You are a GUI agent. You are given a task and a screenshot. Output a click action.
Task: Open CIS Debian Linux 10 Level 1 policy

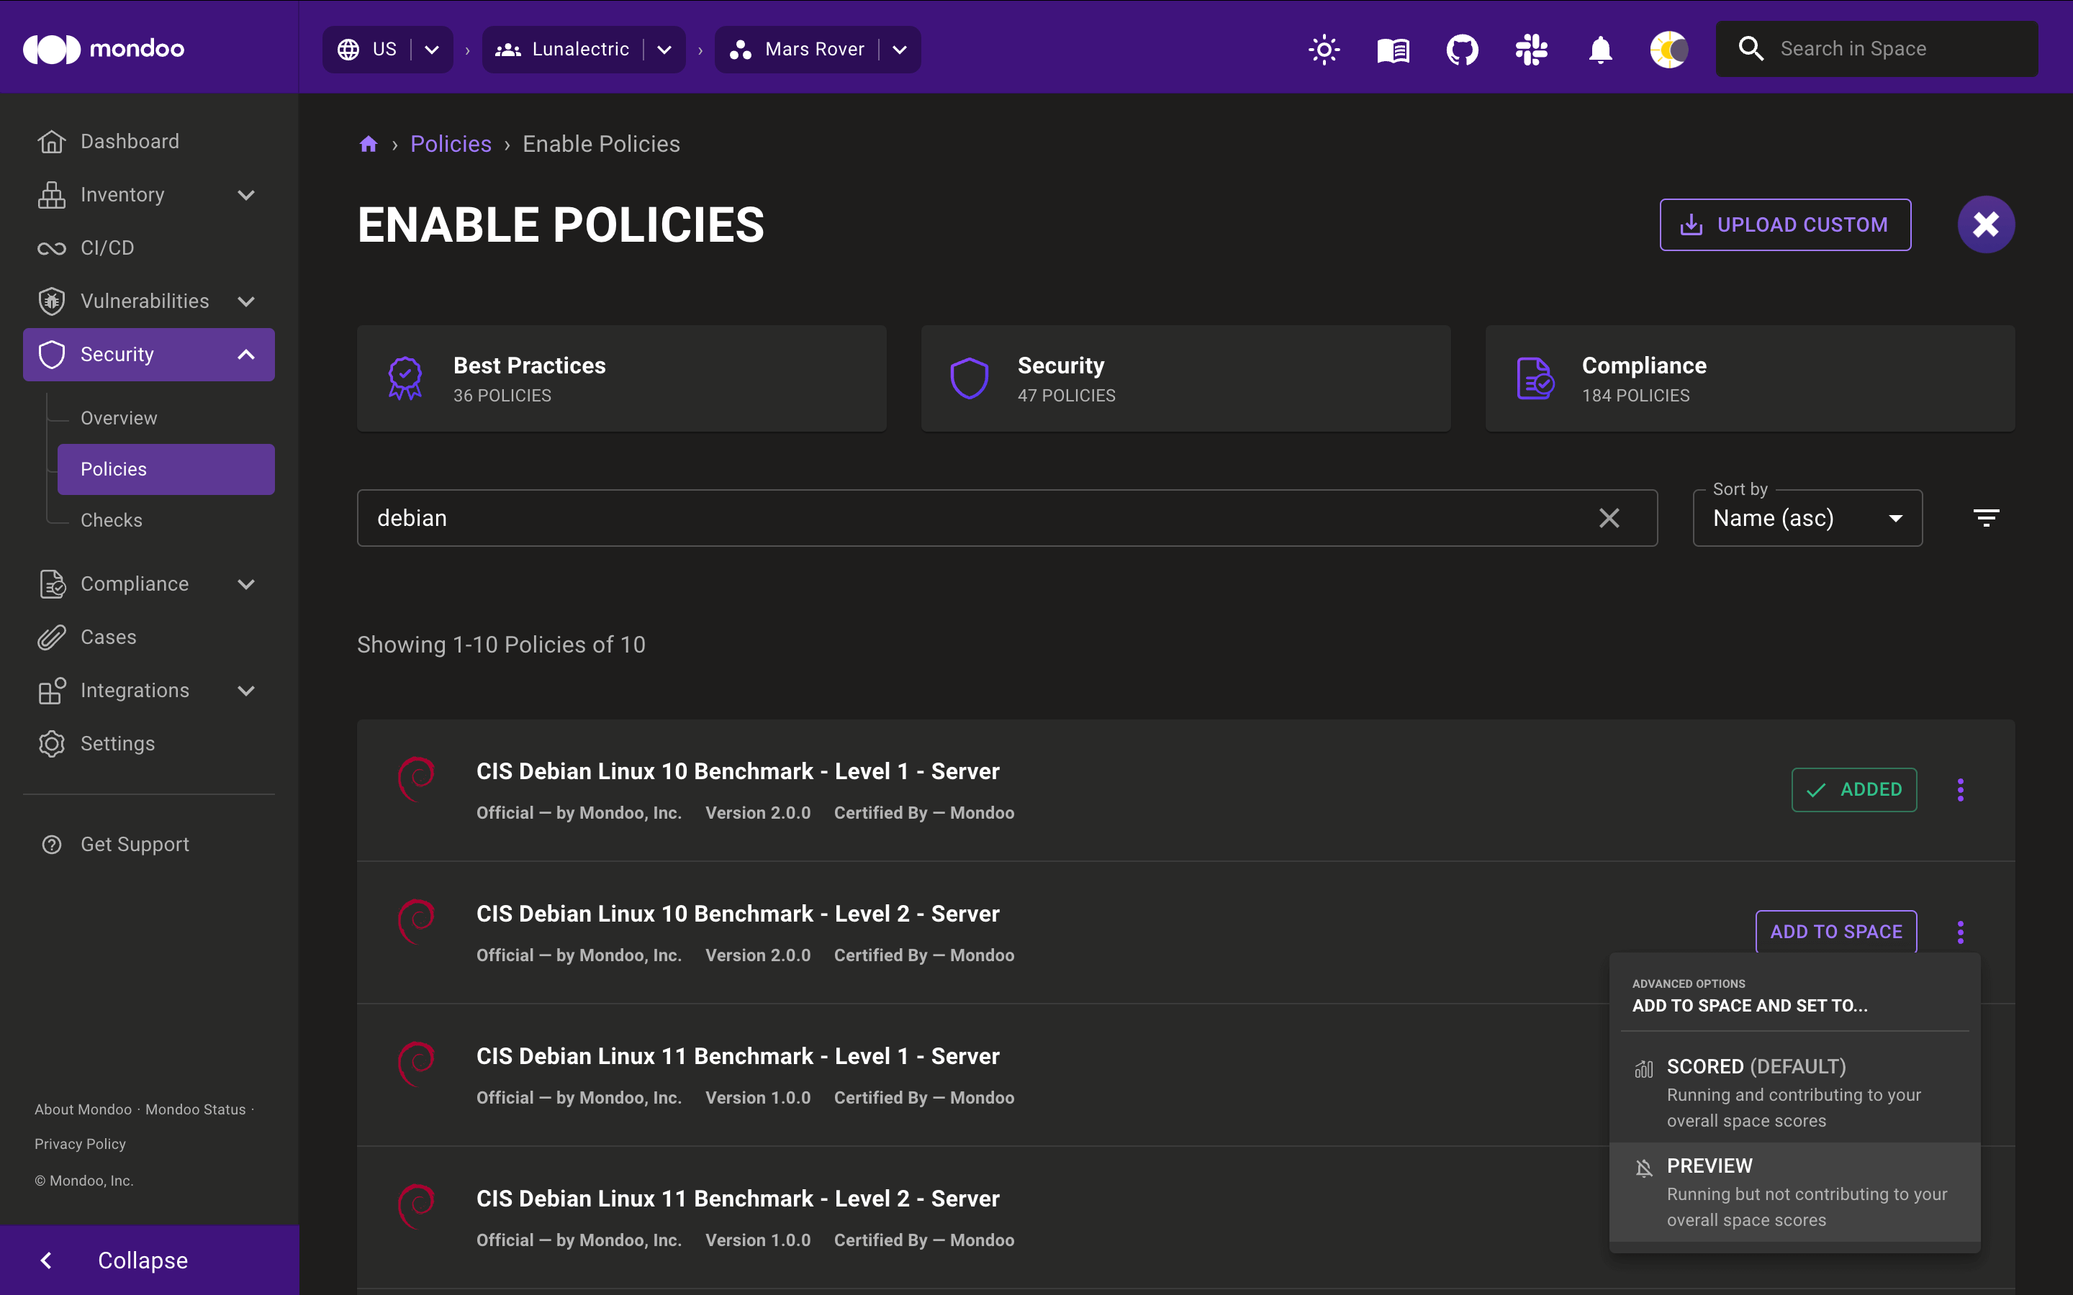(738, 772)
